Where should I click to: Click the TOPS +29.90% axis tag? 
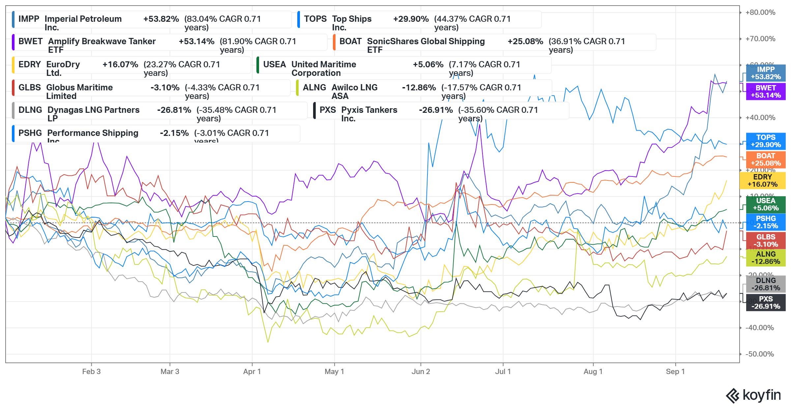pos(765,141)
